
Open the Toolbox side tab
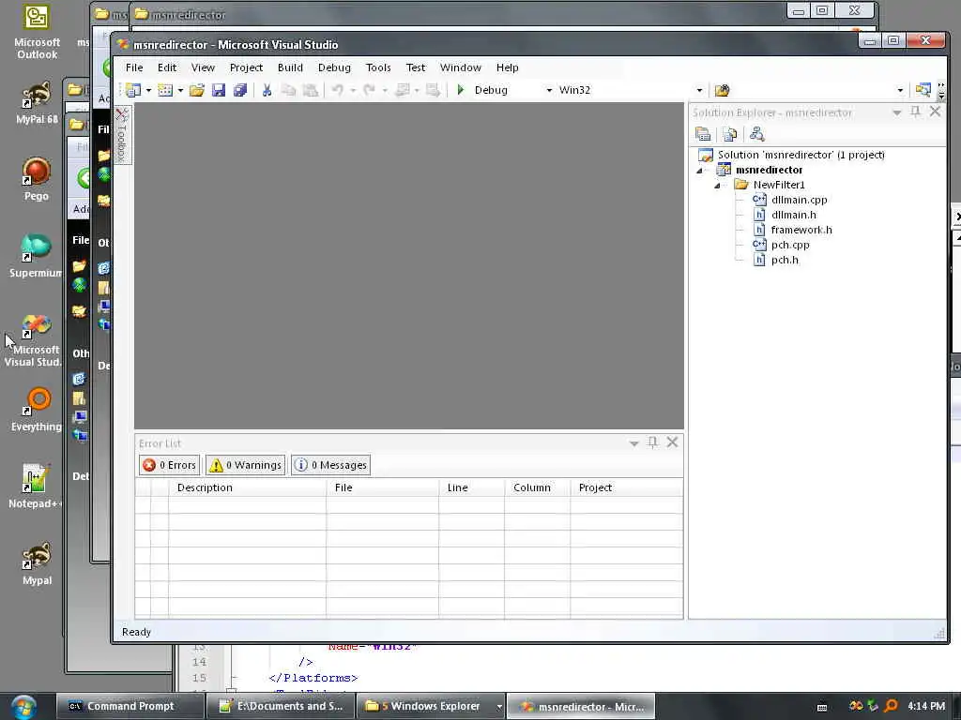click(x=122, y=135)
